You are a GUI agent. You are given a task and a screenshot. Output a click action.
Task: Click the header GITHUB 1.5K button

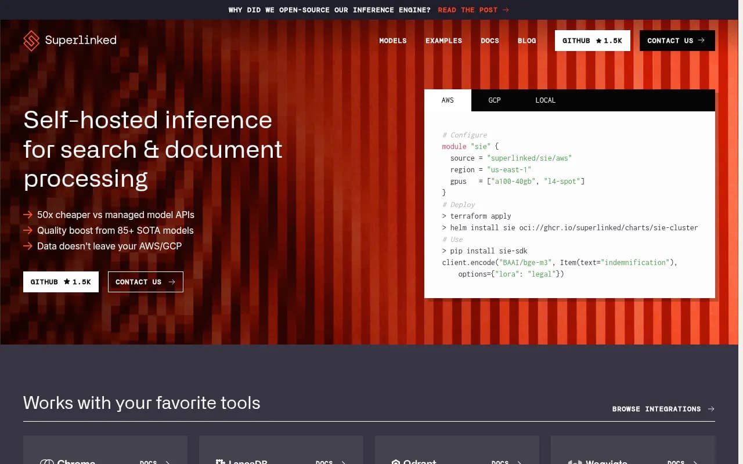pyautogui.click(x=592, y=41)
